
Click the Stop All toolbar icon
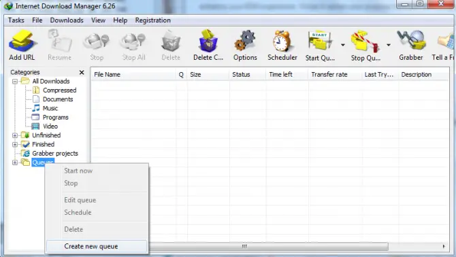click(133, 41)
